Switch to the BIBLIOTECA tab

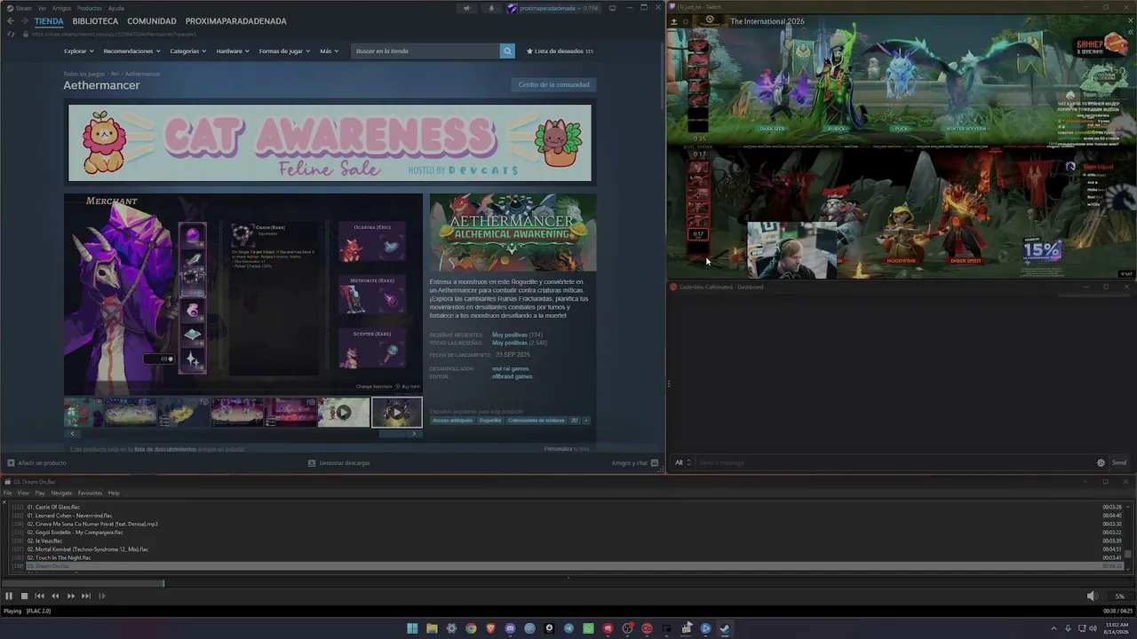pyautogui.click(x=95, y=21)
